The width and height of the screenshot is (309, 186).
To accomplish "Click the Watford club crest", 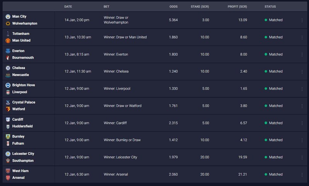I will 8,109.
